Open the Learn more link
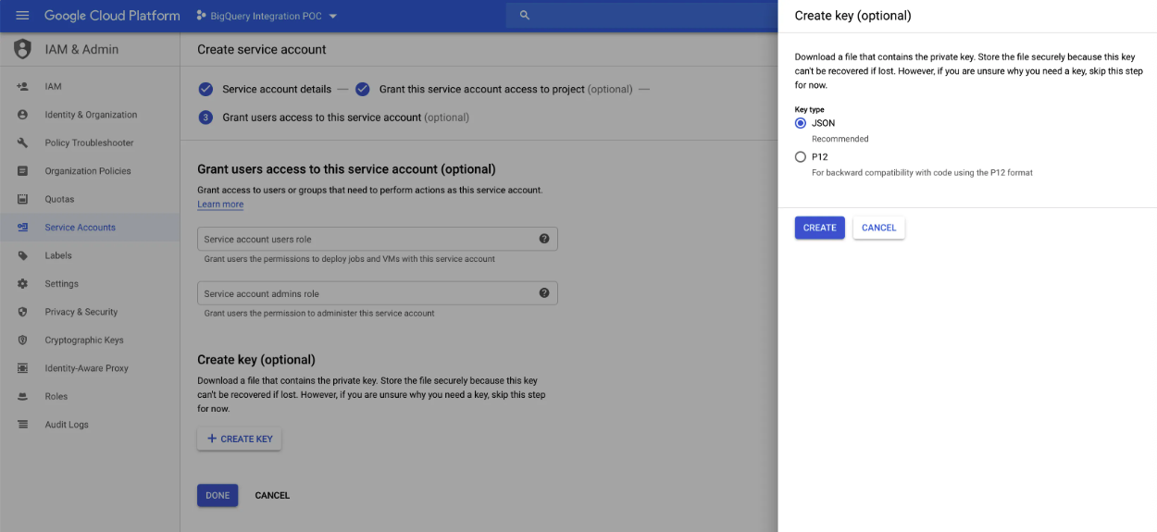 220,204
